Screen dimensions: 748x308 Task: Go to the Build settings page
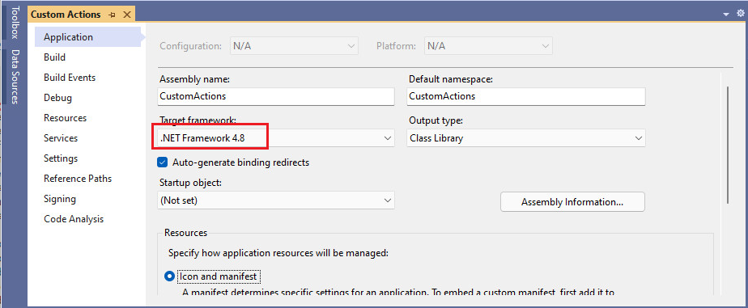[x=55, y=57]
